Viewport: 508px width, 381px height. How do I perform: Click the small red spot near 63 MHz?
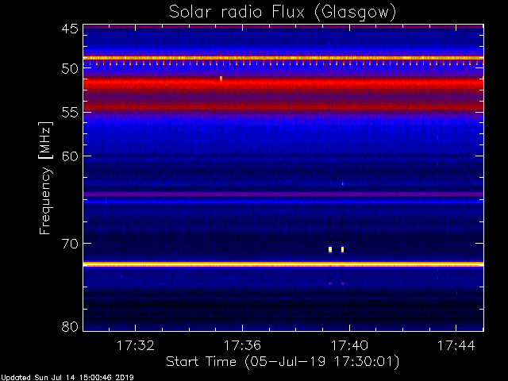(343, 183)
